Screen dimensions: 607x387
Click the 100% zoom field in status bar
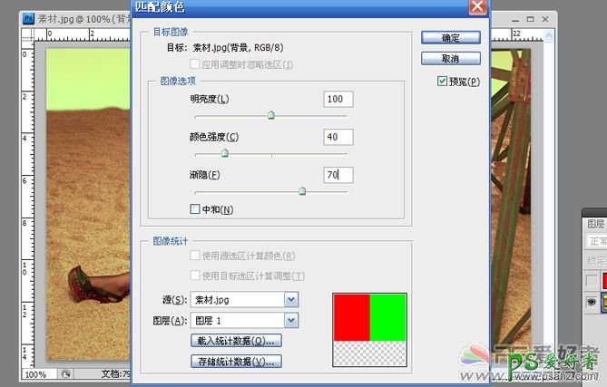coord(35,374)
